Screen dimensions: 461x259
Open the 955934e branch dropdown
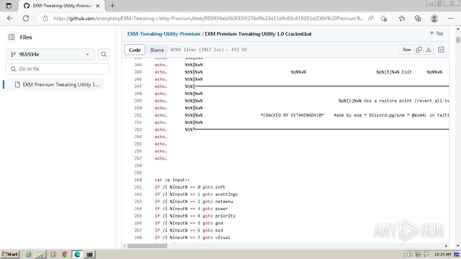(50, 54)
